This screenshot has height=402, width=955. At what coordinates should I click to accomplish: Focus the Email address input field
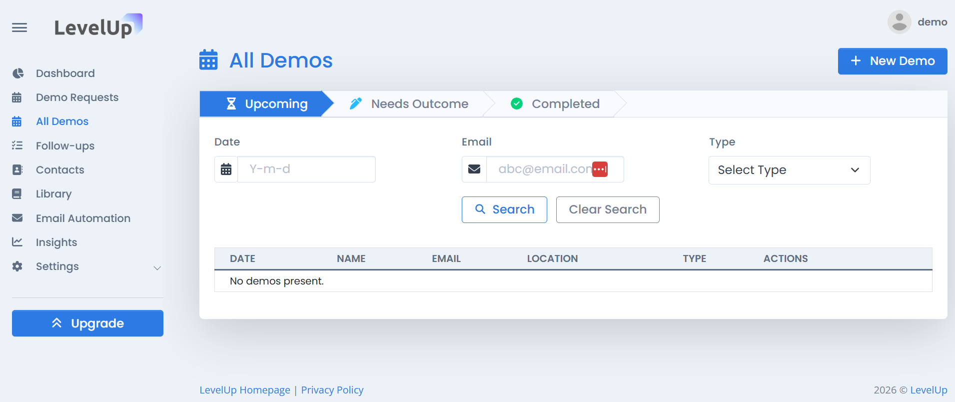point(555,169)
